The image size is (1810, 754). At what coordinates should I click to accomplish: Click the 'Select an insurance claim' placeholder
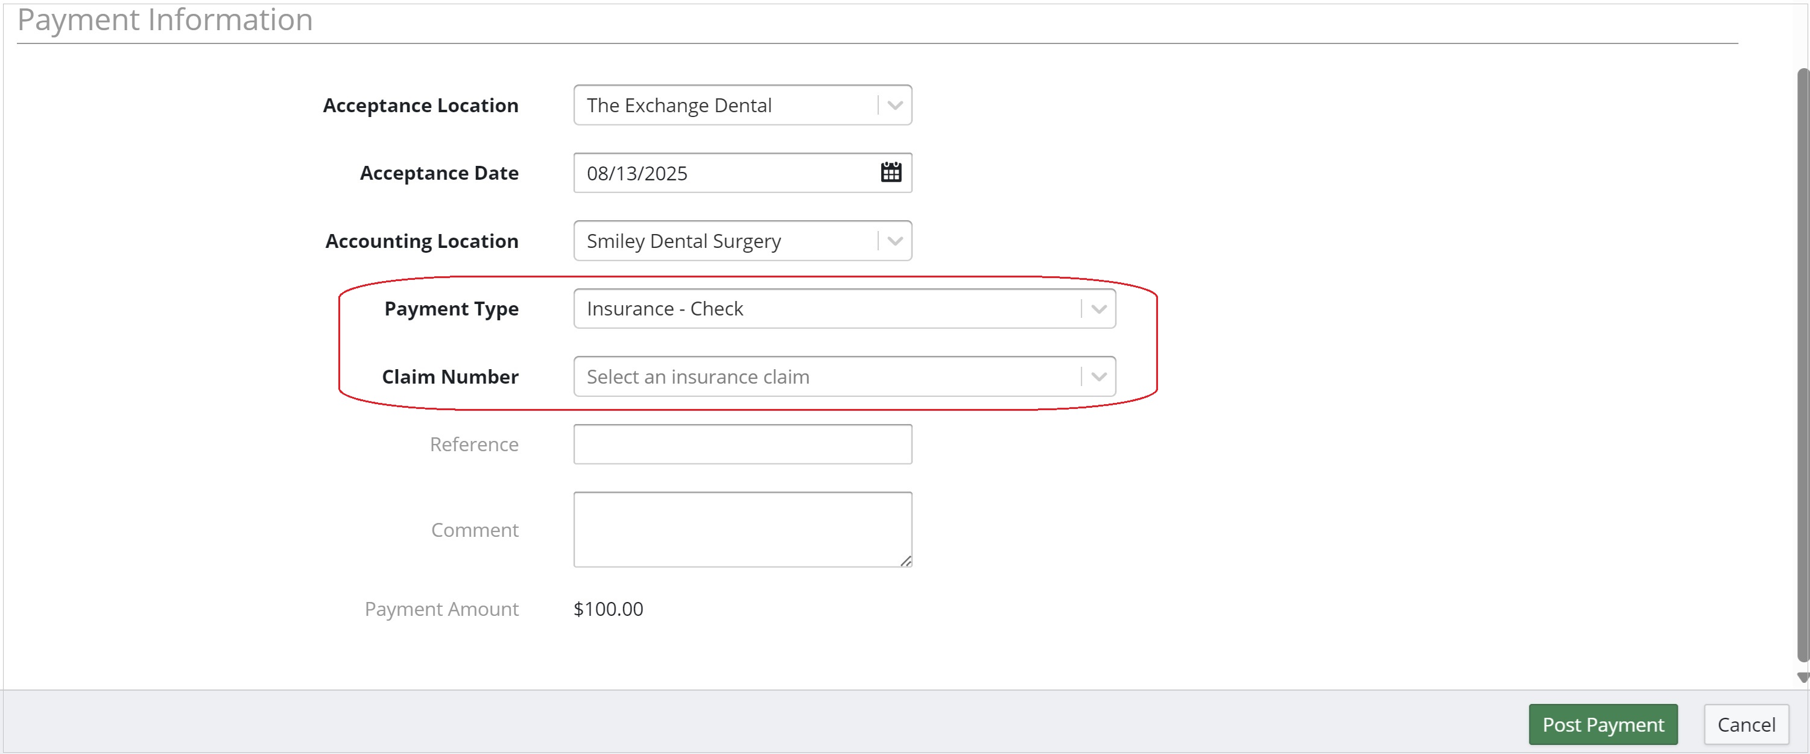click(x=698, y=376)
